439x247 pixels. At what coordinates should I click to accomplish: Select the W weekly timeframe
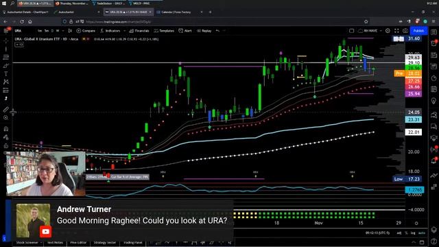[x=58, y=31]
